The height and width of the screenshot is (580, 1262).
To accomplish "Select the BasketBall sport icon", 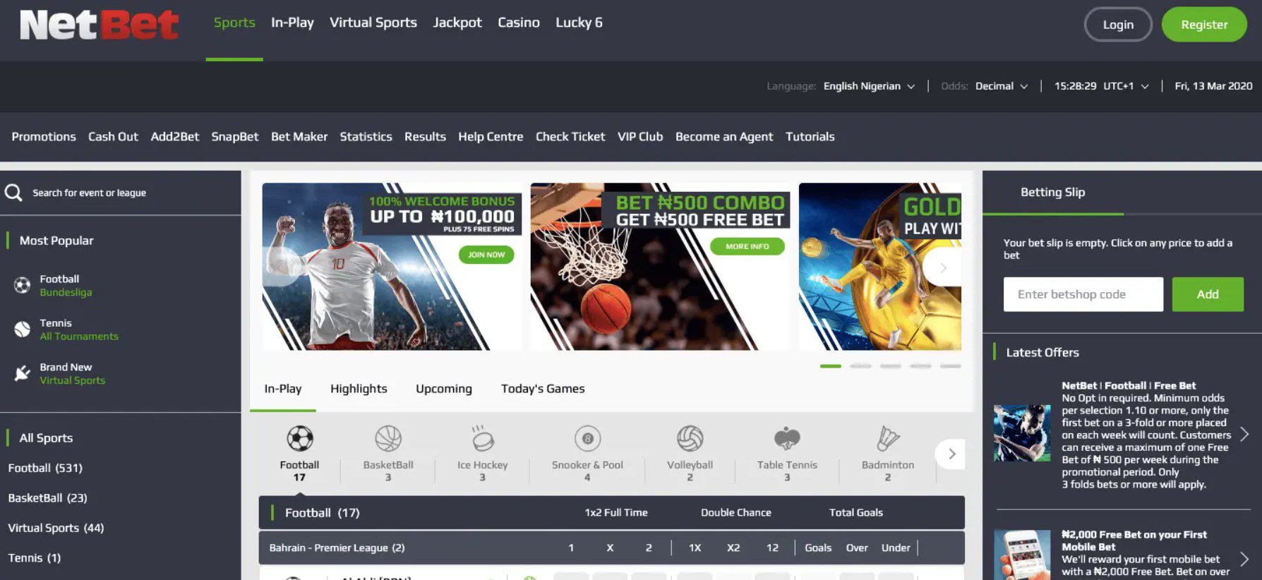I will [x=388, y=439].
